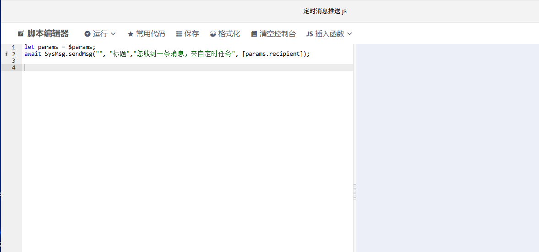Image resolution: width=539 pixels, height=252 pixels.
Task: Save the script with 保存
Action: pyautogui.click(x=188, y=34)
